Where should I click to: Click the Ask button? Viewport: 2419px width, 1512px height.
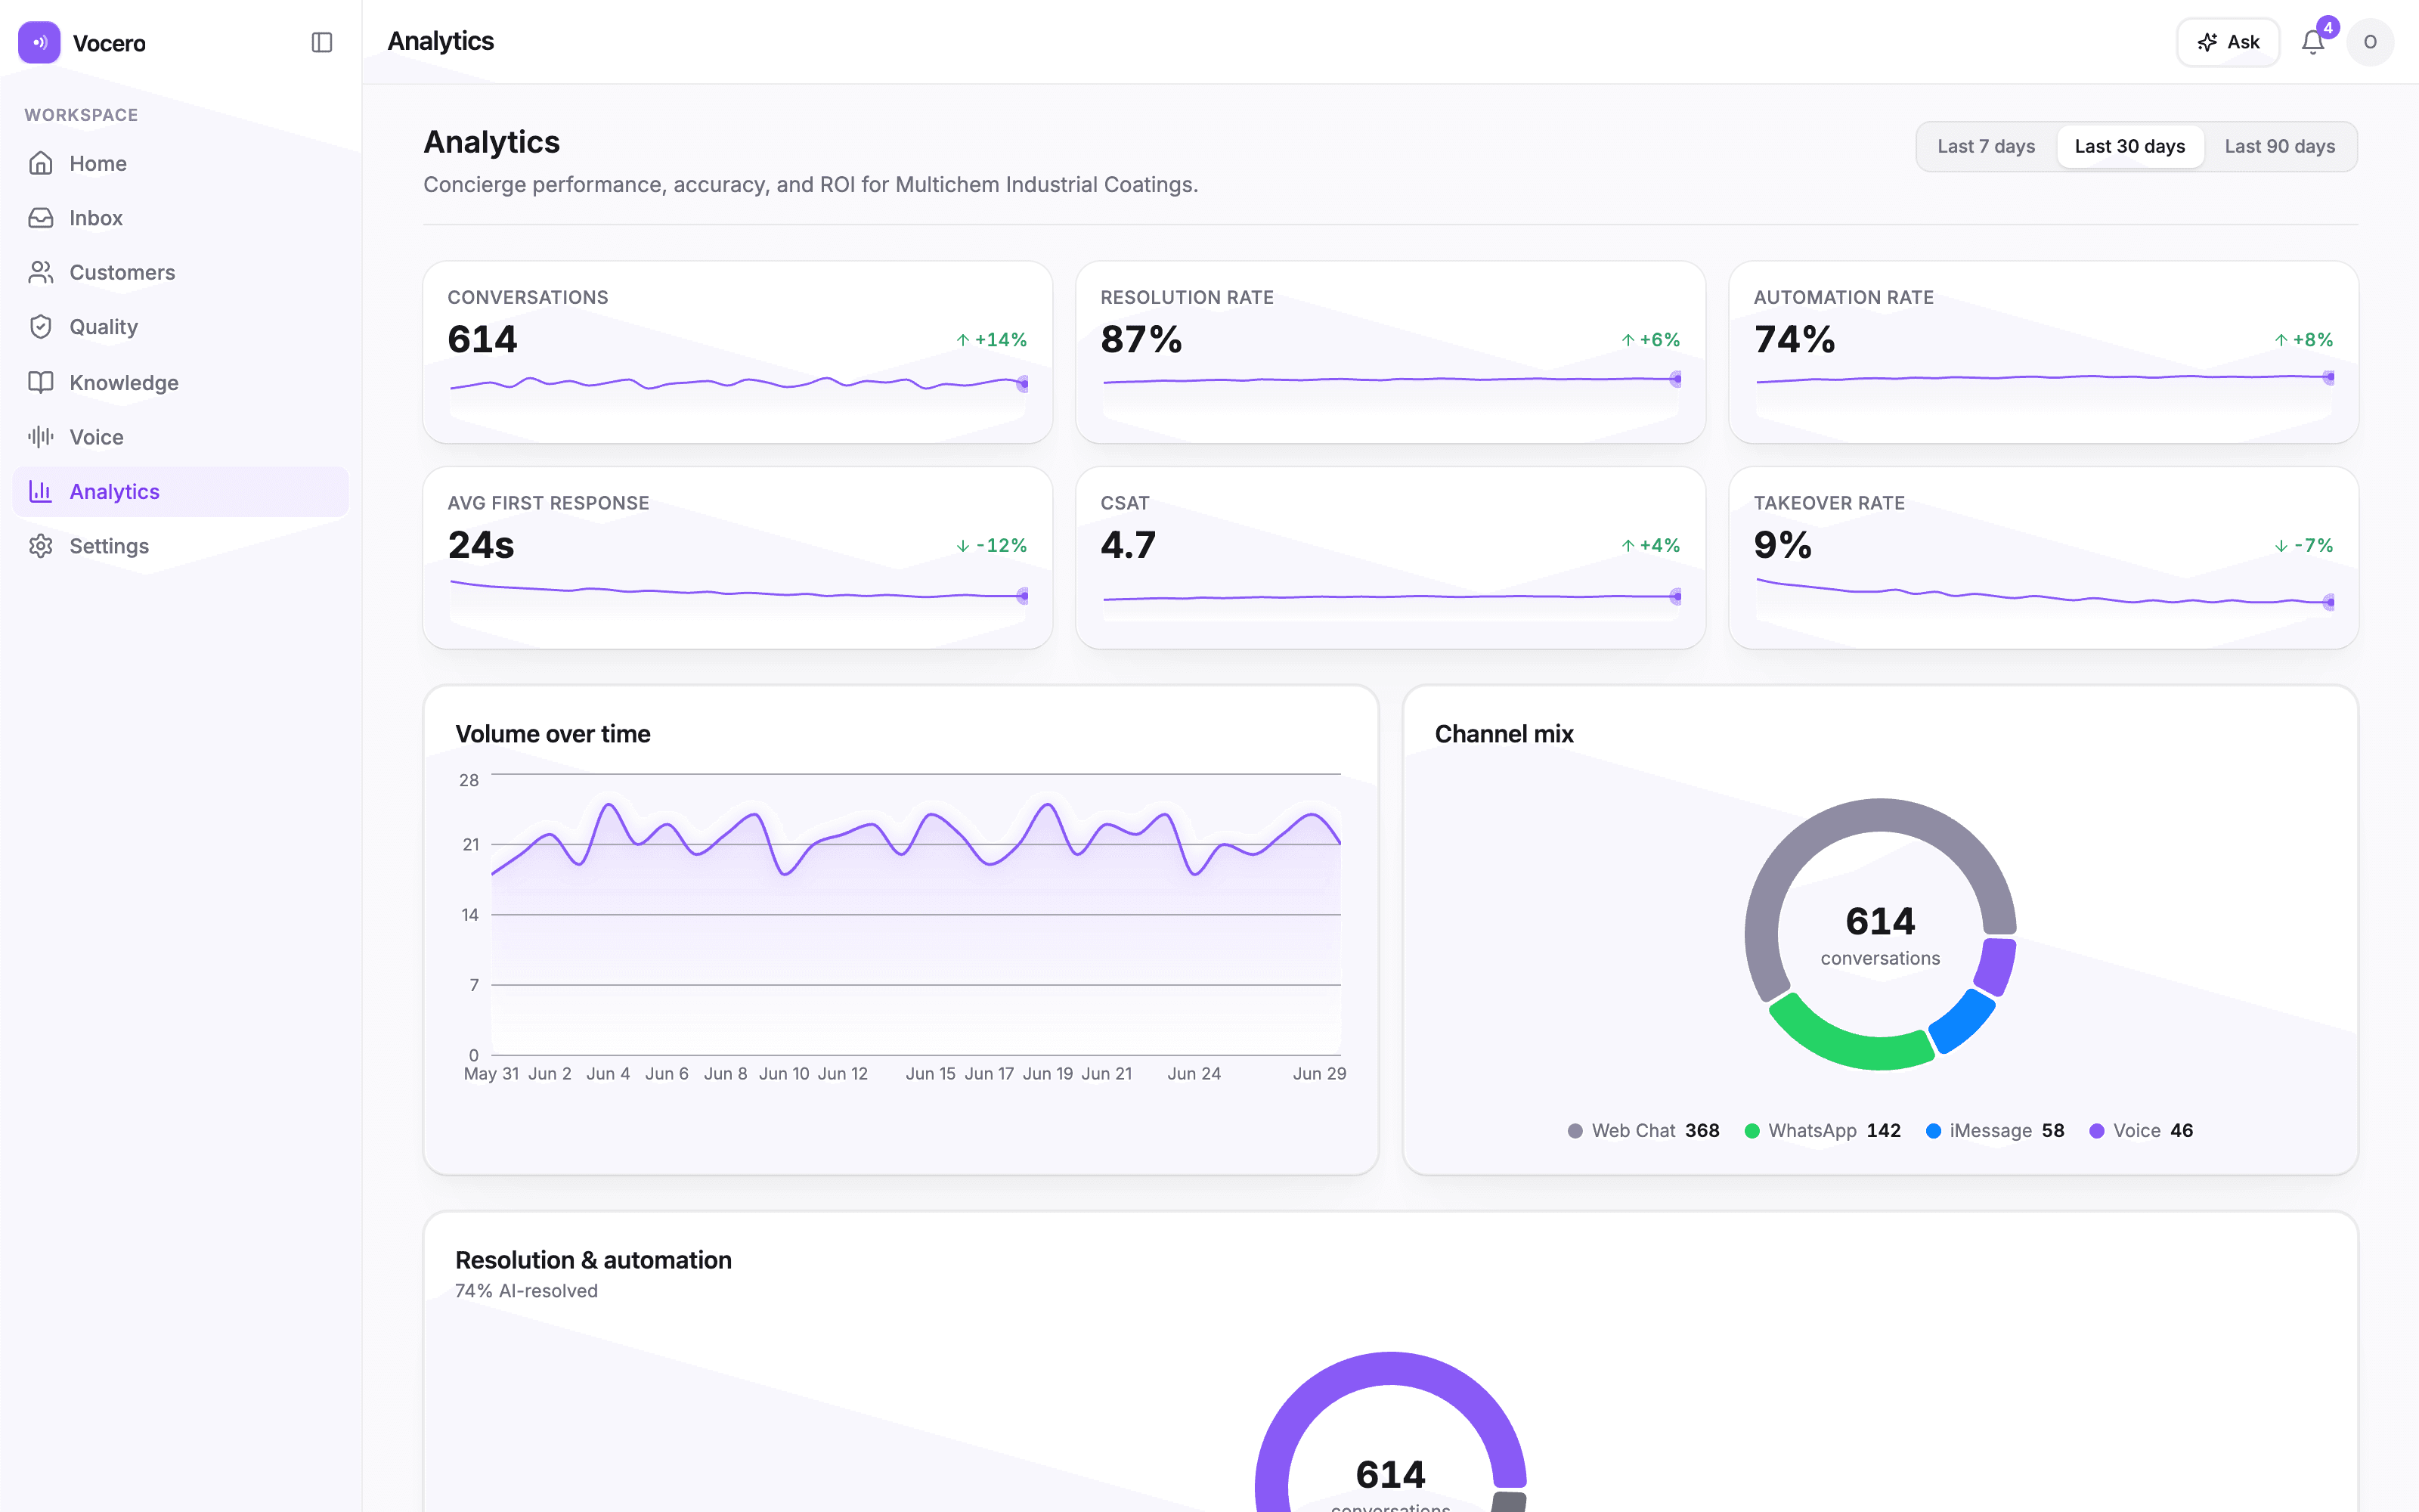pos(2228,42)
